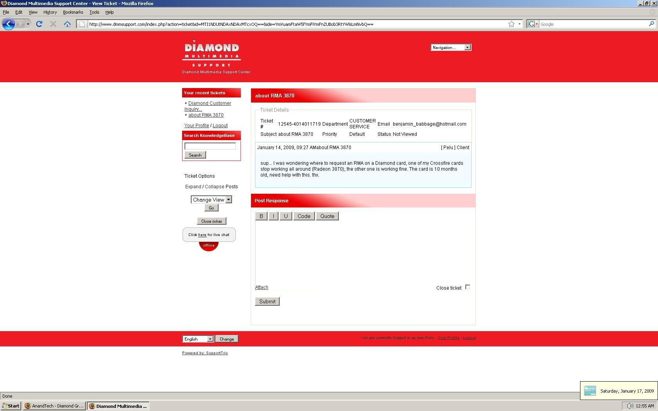Click the Search KnowledgeBase Search button
This screenshot has height=411, width=658.
pyautogui.click(x=195, y=155)
